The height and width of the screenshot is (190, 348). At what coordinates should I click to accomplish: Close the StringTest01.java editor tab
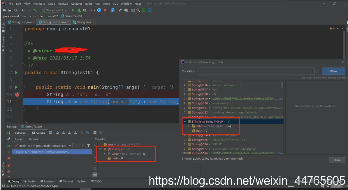coord(68,22)
